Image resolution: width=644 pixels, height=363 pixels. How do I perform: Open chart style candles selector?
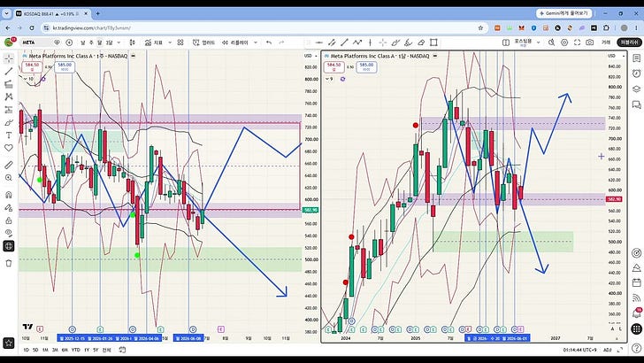pyautogui.click(x=133, y=42)
